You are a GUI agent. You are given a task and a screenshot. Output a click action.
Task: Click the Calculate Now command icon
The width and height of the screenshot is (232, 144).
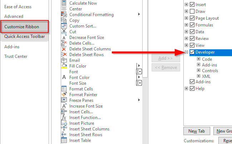(x=64, y=3)
